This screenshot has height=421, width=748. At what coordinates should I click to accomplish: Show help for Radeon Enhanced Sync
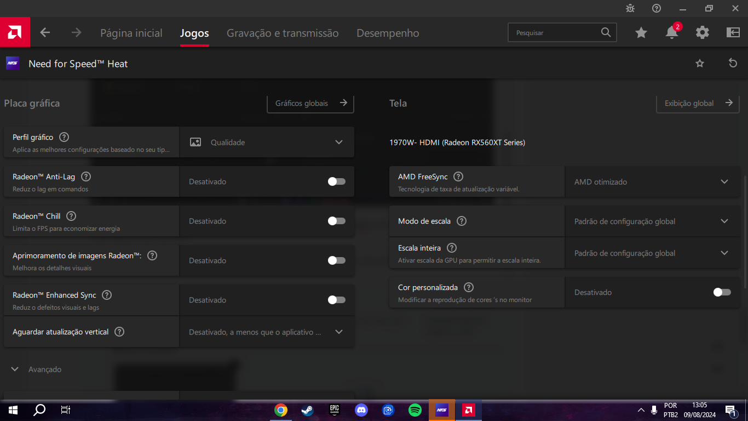click(107, 295)
